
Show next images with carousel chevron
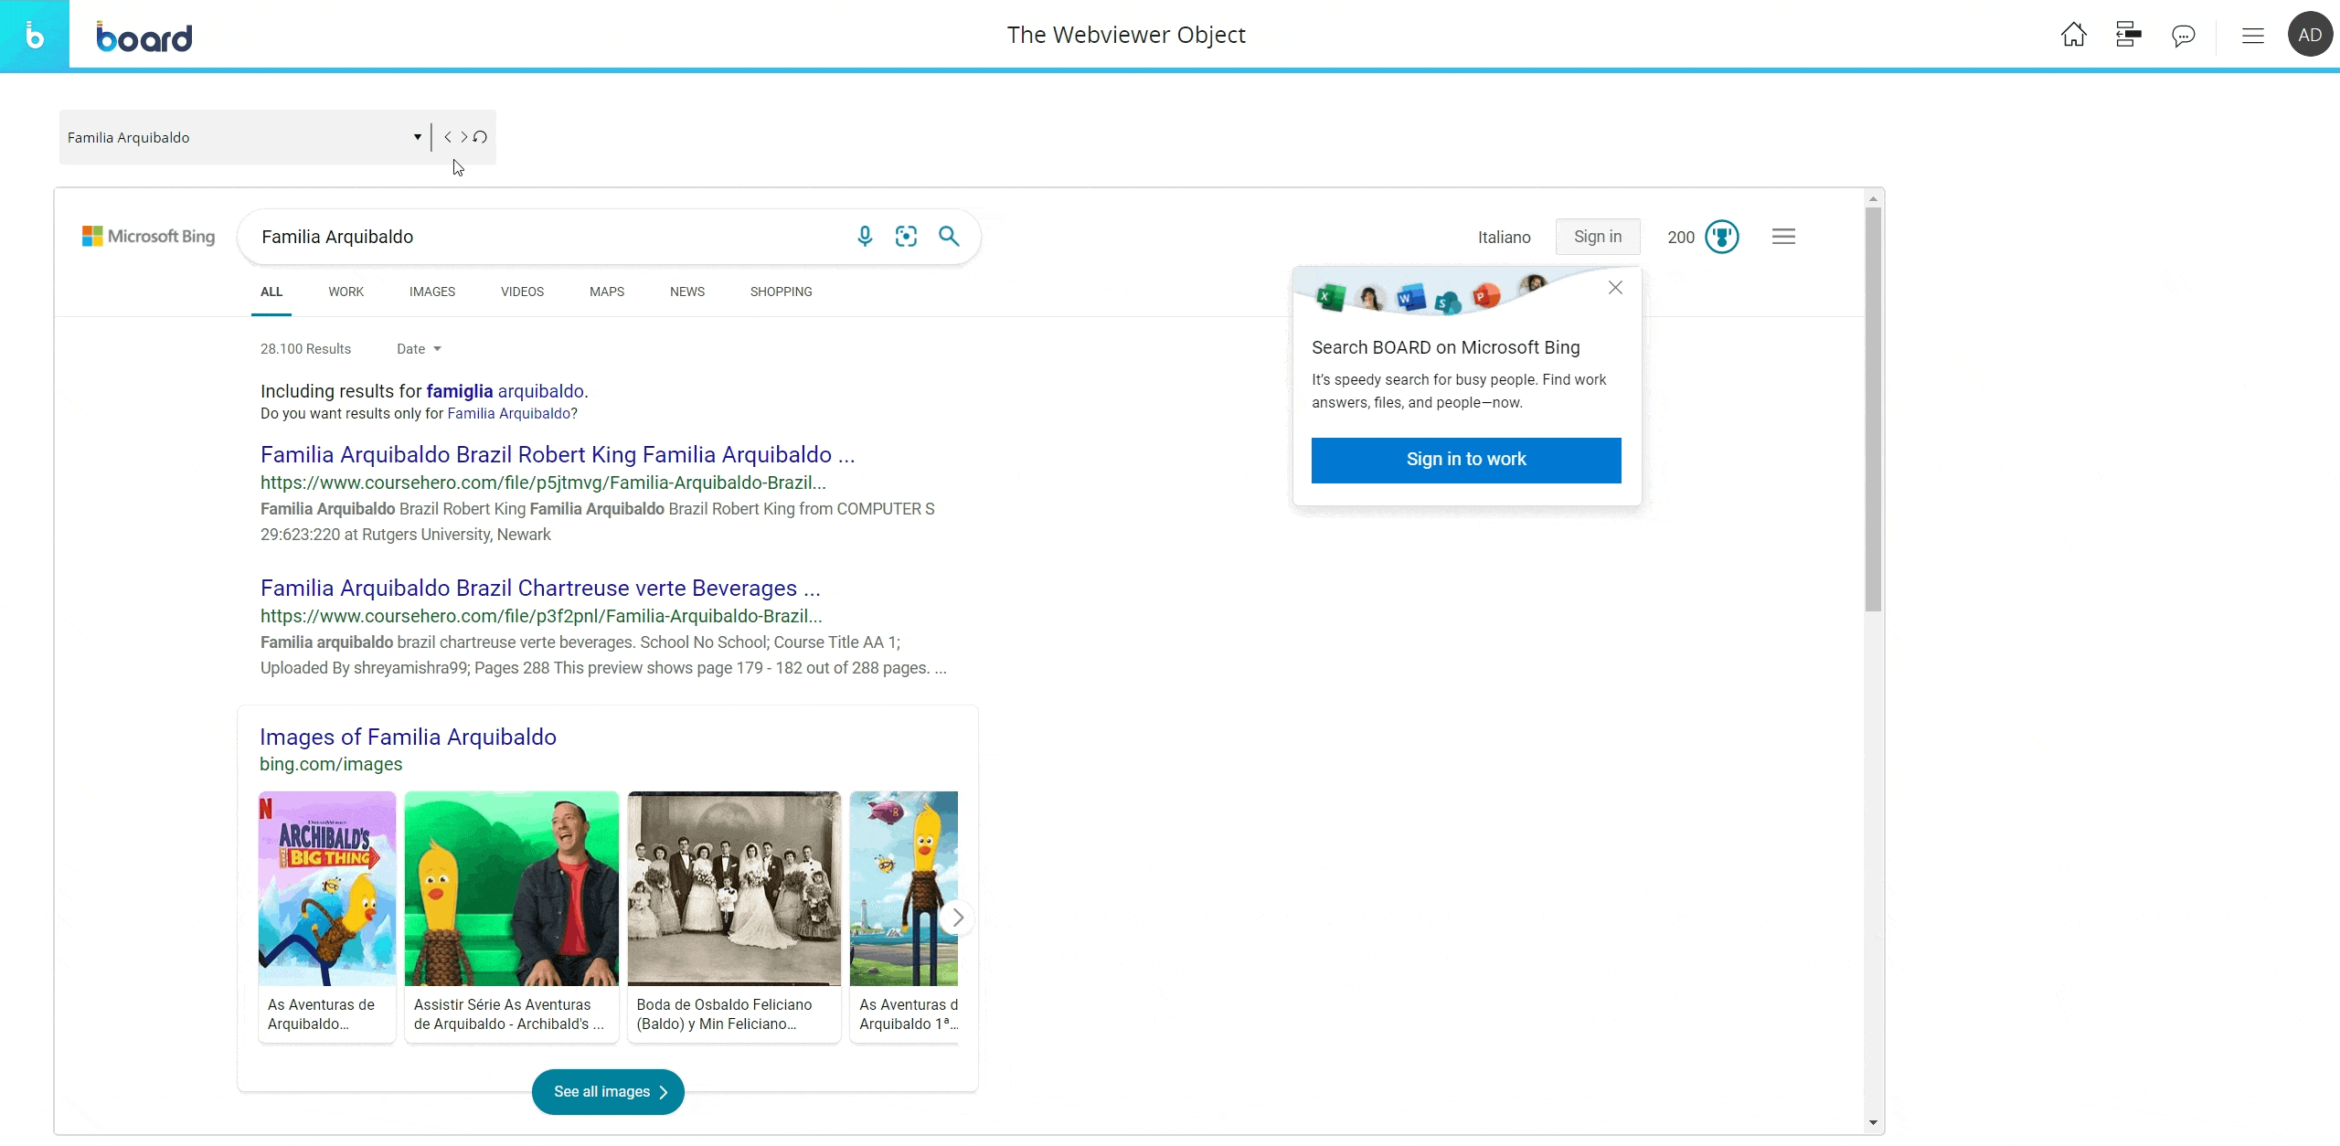click(x=957, y=918)
